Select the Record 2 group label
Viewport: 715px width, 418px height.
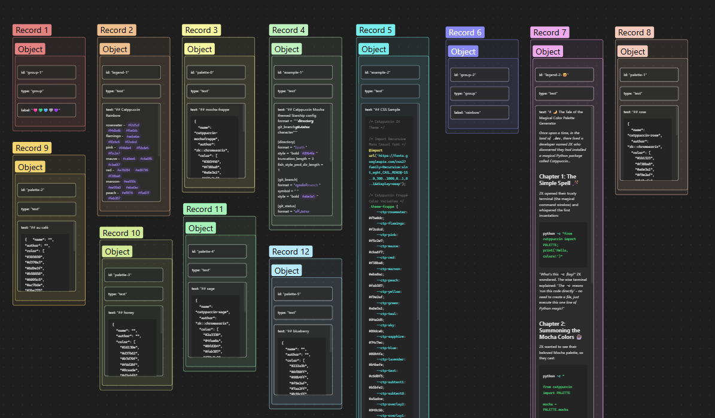(x=117, y=30)
